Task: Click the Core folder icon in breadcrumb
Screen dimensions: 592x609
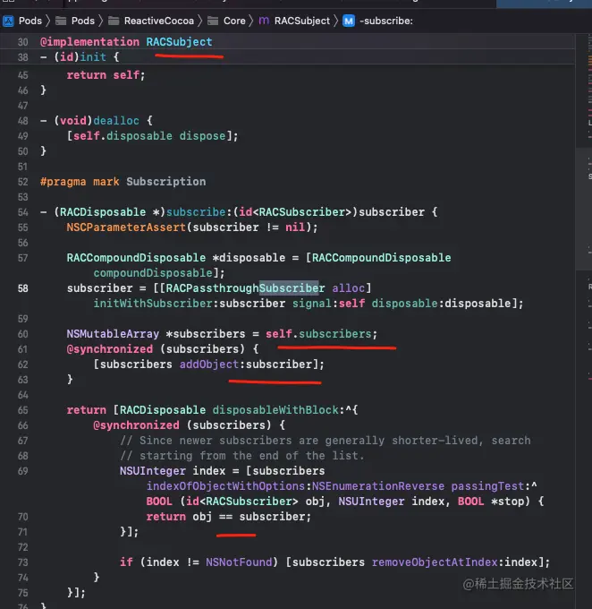Action: [213, 21]
